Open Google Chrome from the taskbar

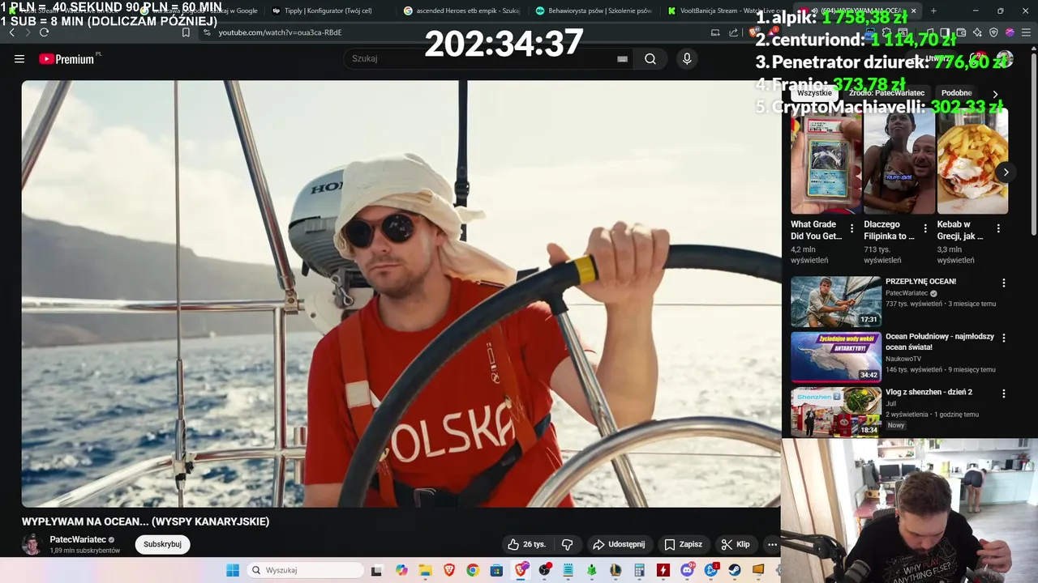point(473,570)
